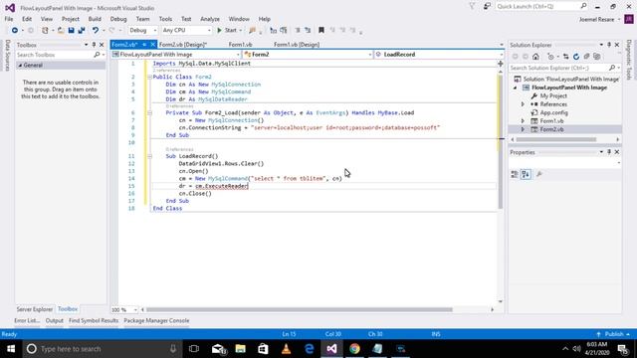Select the Alphabetical sort icon in Properties
The height and width of the screenshot is (358, 637).
point(526,175)
